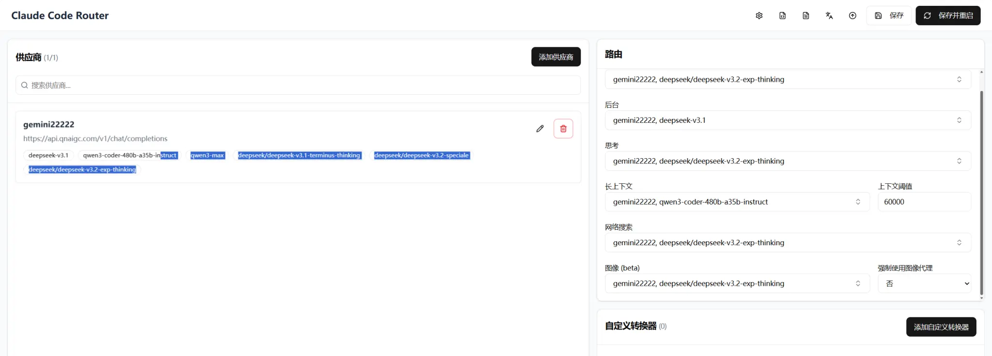Click the upload arrow circle icon

[x=852, y=15]
